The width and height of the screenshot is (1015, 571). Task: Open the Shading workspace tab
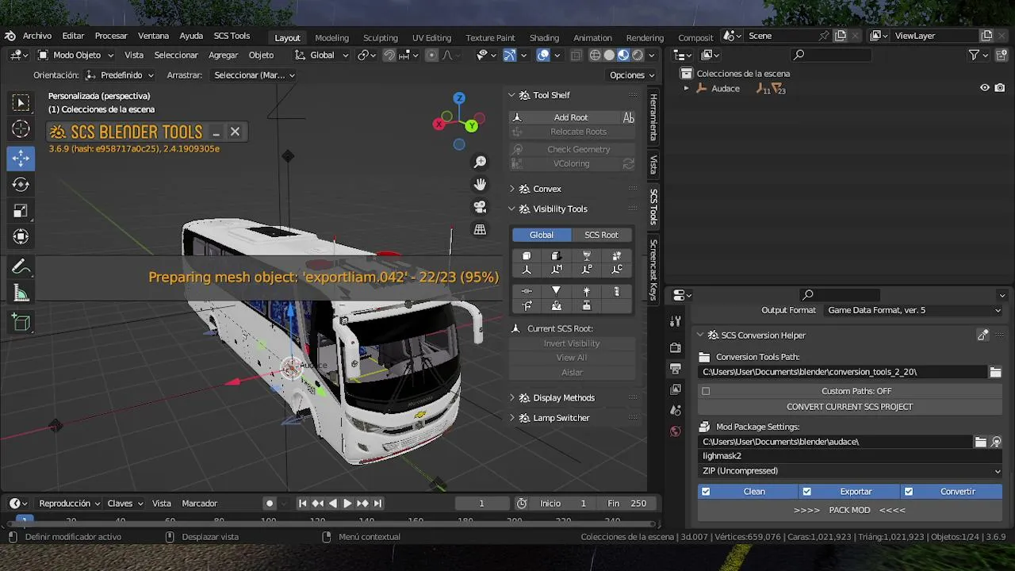[x=544, y=37]
